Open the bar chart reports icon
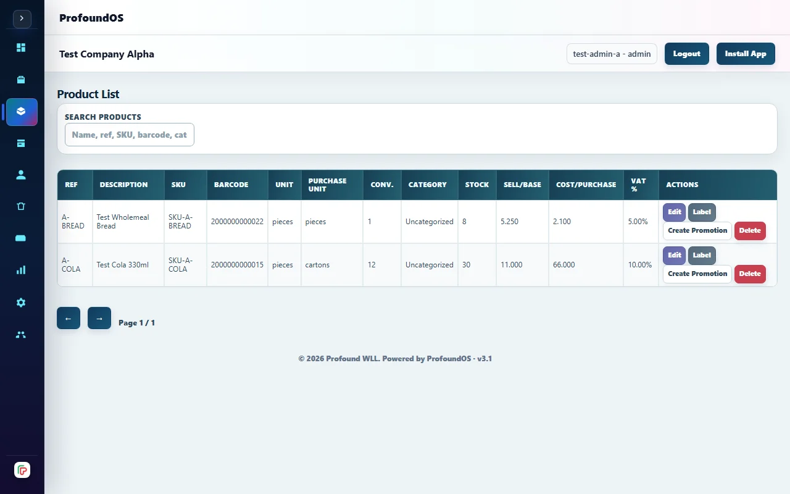The image size is (790, 494). (x=22, y=270)
